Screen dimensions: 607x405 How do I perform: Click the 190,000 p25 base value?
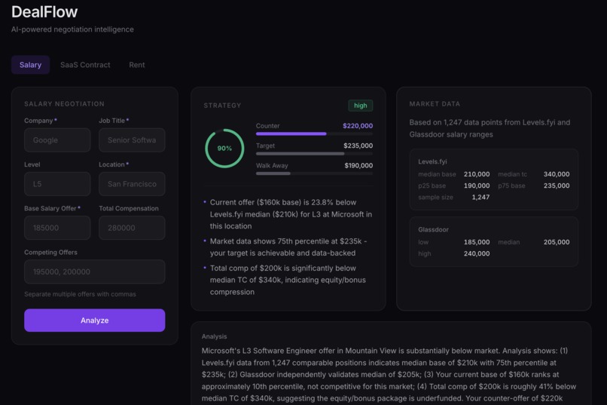pyautogui.click(x=477, y=186)
